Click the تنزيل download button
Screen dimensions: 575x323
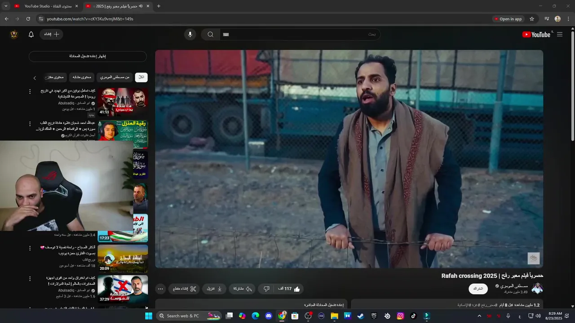tap(214, 289)
